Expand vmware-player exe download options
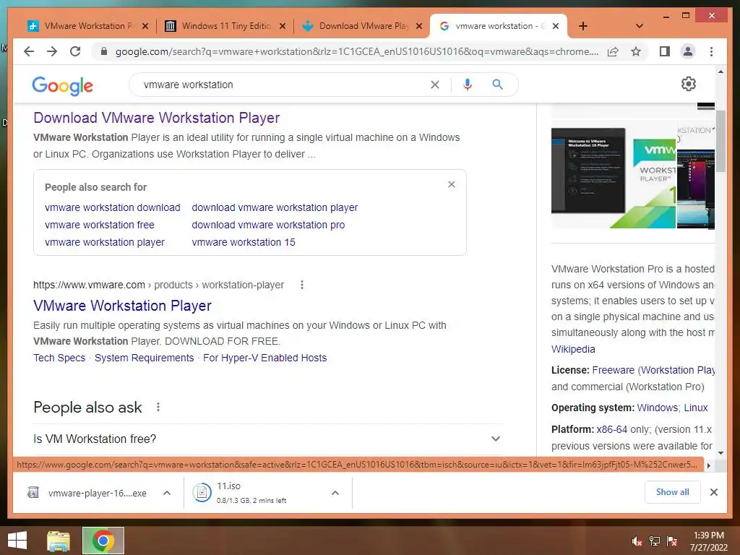 pos(167,493)
